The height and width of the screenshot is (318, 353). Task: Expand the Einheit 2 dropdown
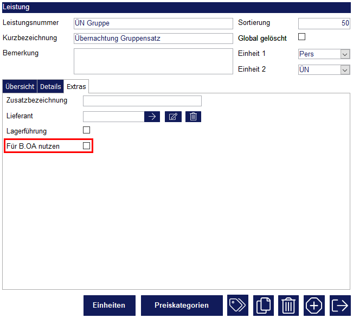324,69
